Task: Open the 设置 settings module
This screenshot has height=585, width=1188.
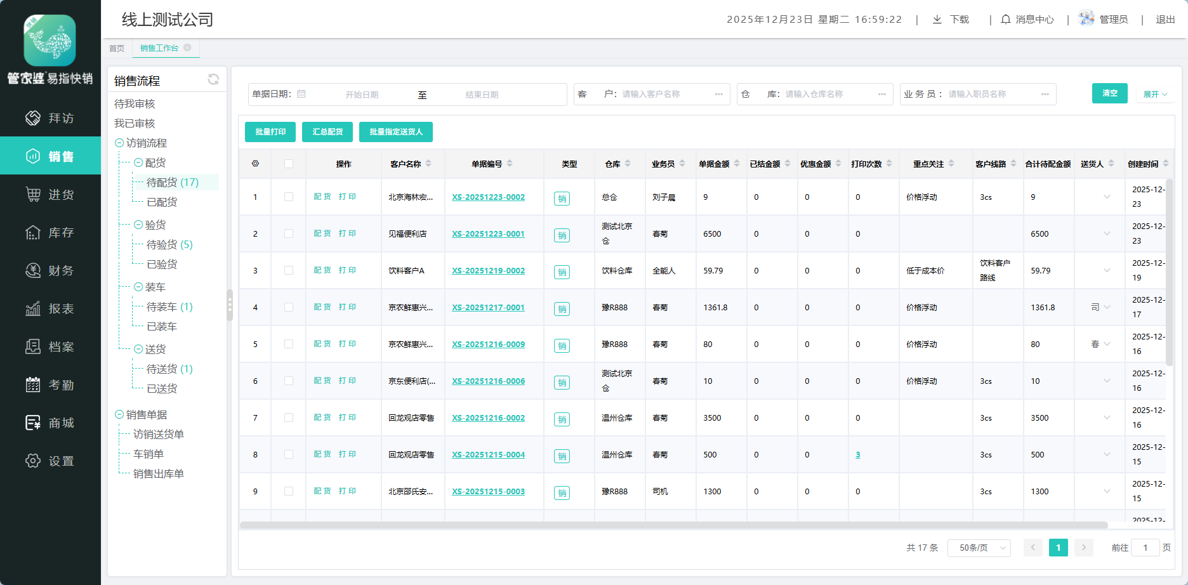Action: 50,461
